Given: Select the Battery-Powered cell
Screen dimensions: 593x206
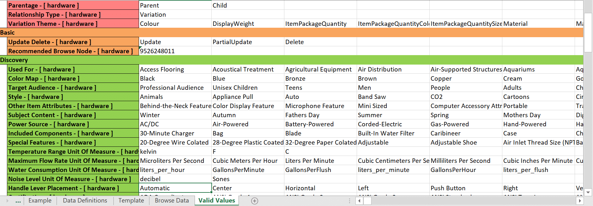Looking at the screenshot, I should point(320,124).
